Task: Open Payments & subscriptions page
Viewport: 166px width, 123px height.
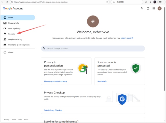Action: pos(19,45)
